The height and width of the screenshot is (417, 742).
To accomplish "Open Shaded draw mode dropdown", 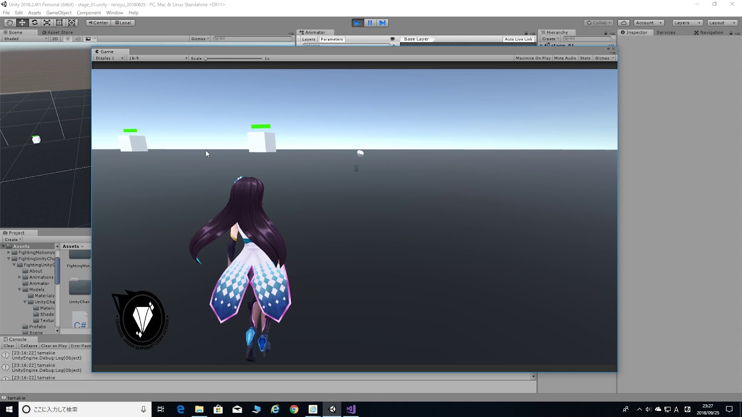I will point(24,39).
